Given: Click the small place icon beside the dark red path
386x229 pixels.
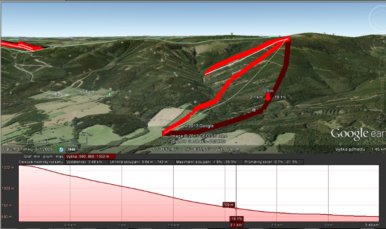Looking at the screenshot, I should click(253, 109).
